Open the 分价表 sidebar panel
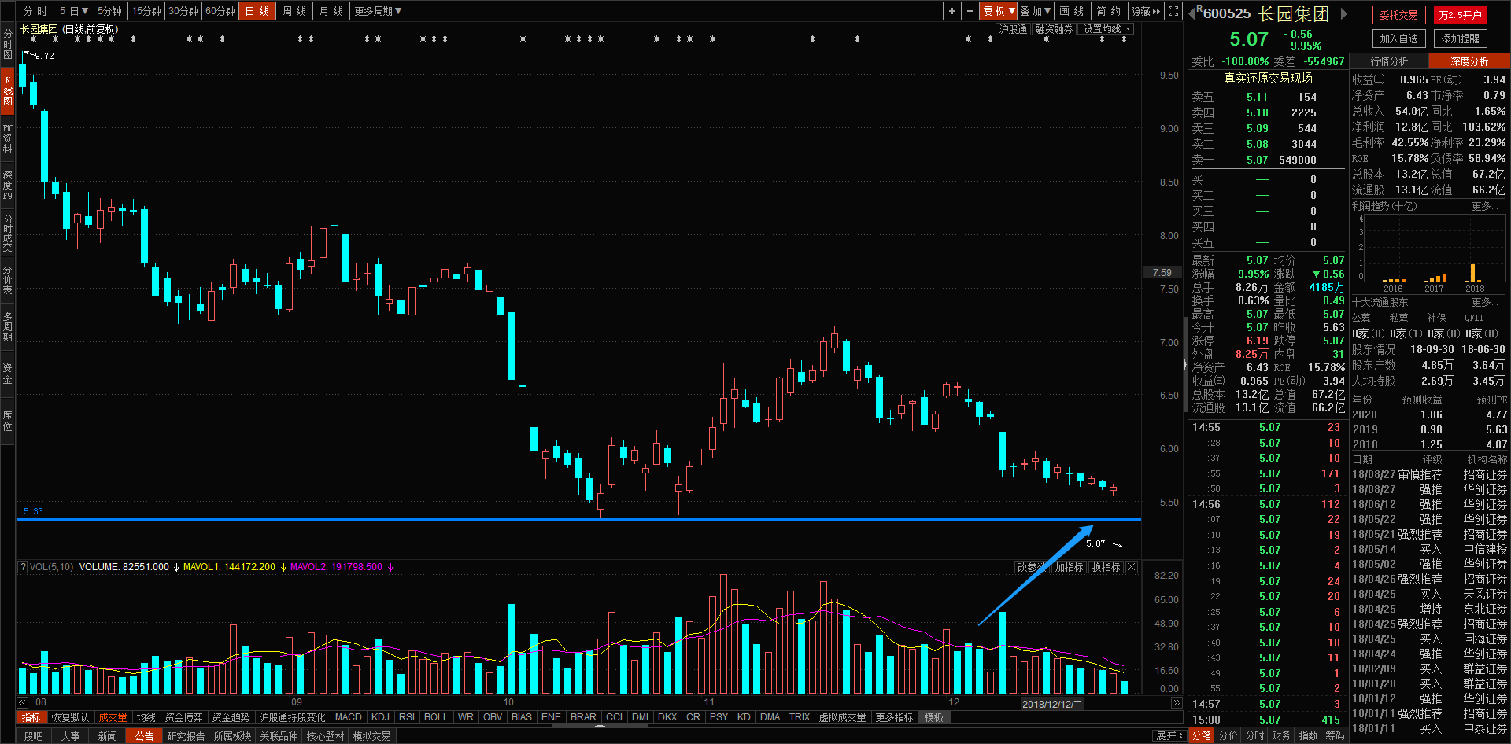The width and height of the screenshot is (1511, 744). [x=8, y=280]
